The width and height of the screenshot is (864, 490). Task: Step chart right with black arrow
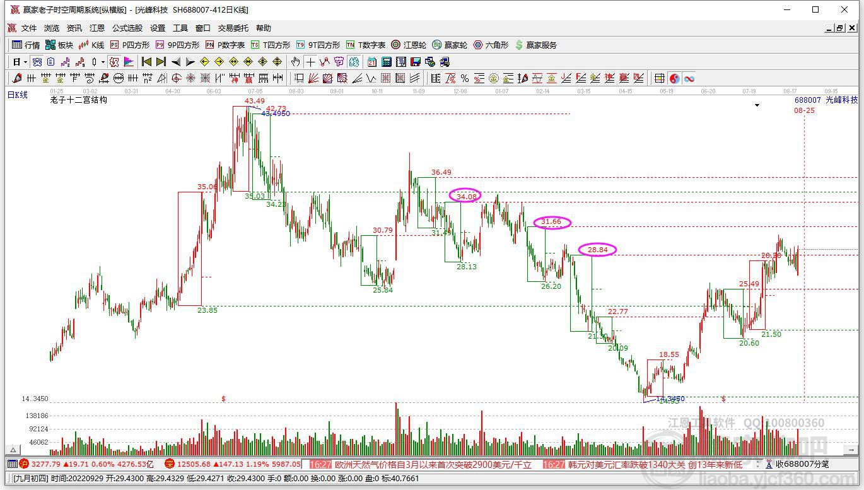[190, 62]
